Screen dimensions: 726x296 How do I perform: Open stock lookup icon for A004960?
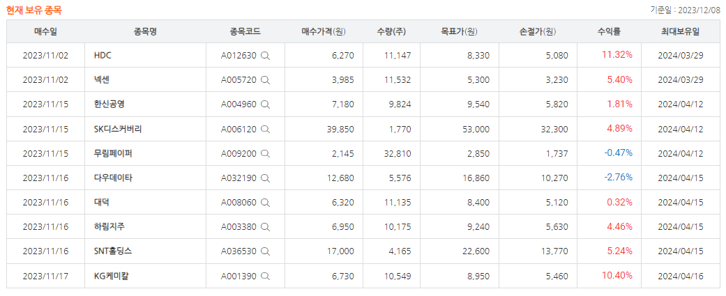tap(265, 104)
